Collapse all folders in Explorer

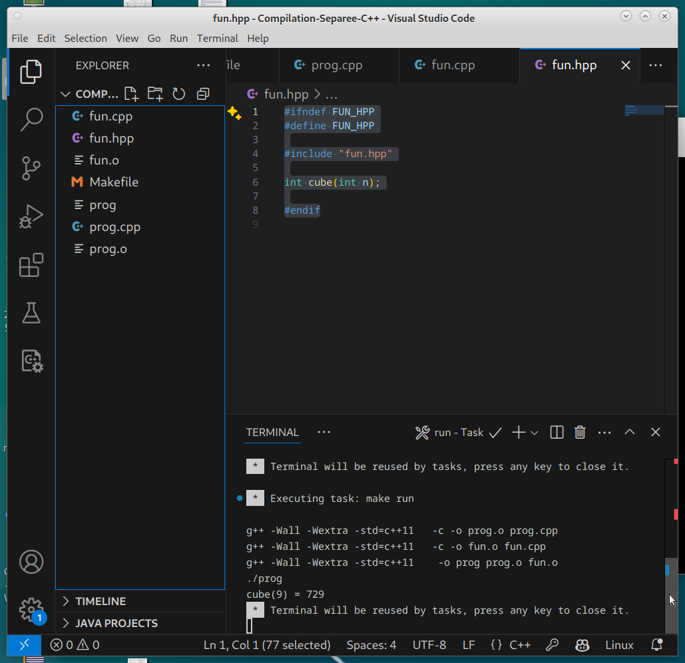click(x=202, y=94)
